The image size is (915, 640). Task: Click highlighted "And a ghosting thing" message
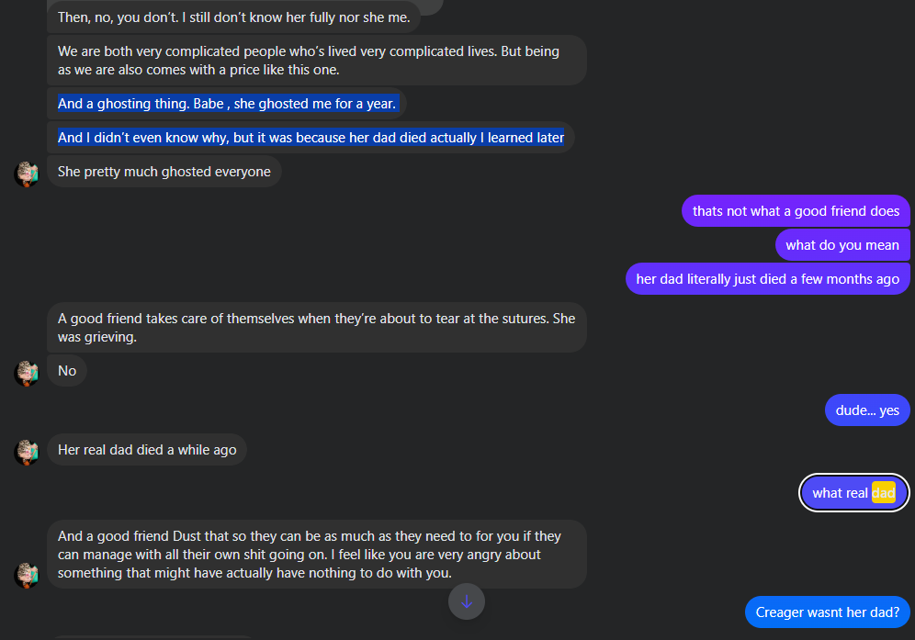227,104
